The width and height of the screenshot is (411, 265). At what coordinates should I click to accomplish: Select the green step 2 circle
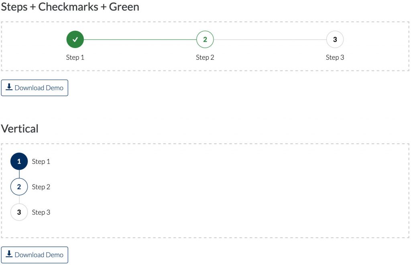point(205,39)
